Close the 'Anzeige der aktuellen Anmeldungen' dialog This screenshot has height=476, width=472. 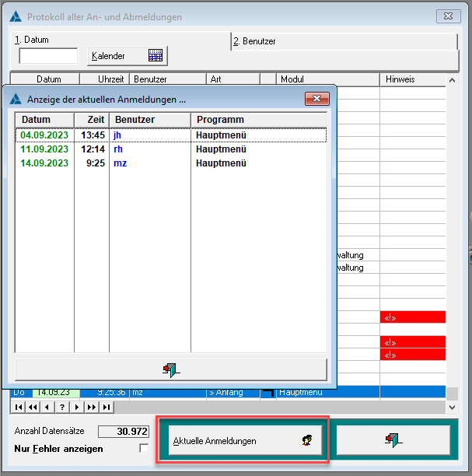tap(316, 99)
